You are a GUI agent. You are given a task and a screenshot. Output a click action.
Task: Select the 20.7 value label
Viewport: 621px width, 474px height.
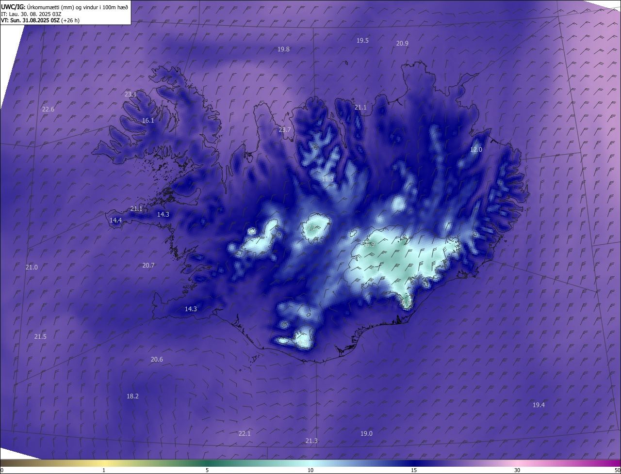pos(148,266)
